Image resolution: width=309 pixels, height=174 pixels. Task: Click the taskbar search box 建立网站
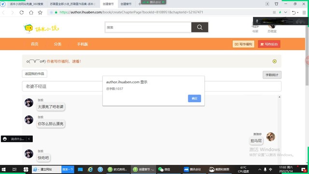click(46, 170)
